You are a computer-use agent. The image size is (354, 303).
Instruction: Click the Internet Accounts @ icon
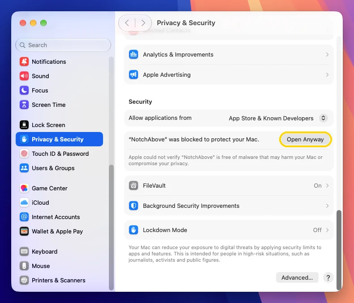tap(24, 217)
